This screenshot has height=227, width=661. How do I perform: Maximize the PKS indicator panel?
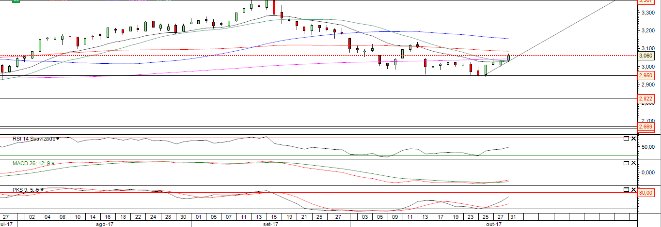(x=626, y=189)
